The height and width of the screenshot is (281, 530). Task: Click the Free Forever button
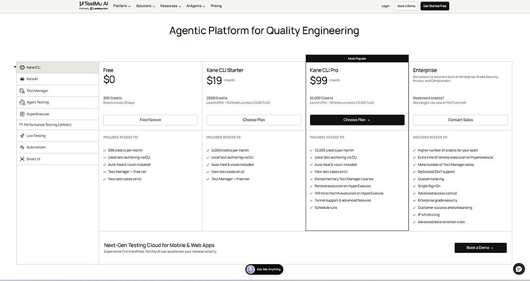coord(151,120)
